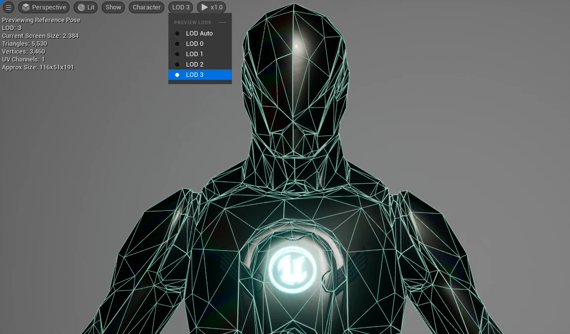
Task: Select LOD Auto option
Action: [x=200, y=33]
